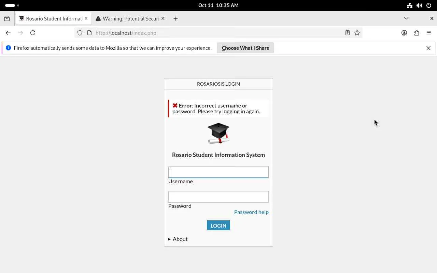Open the clock calendar showing Oct 11 10:35 AM
This screenshot has height=273, width=437.
(x=218, y=5)
